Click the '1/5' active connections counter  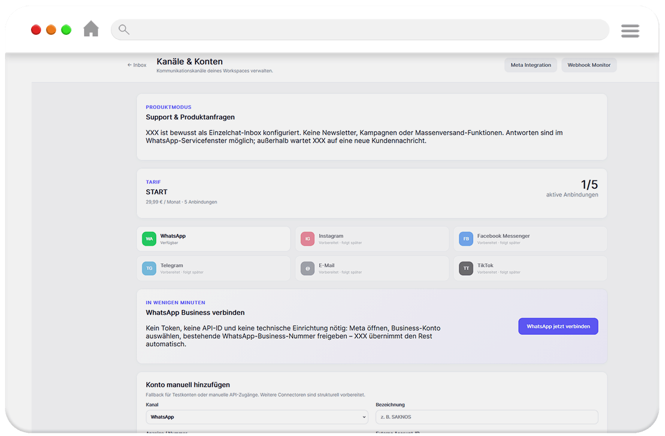(589, 185)
